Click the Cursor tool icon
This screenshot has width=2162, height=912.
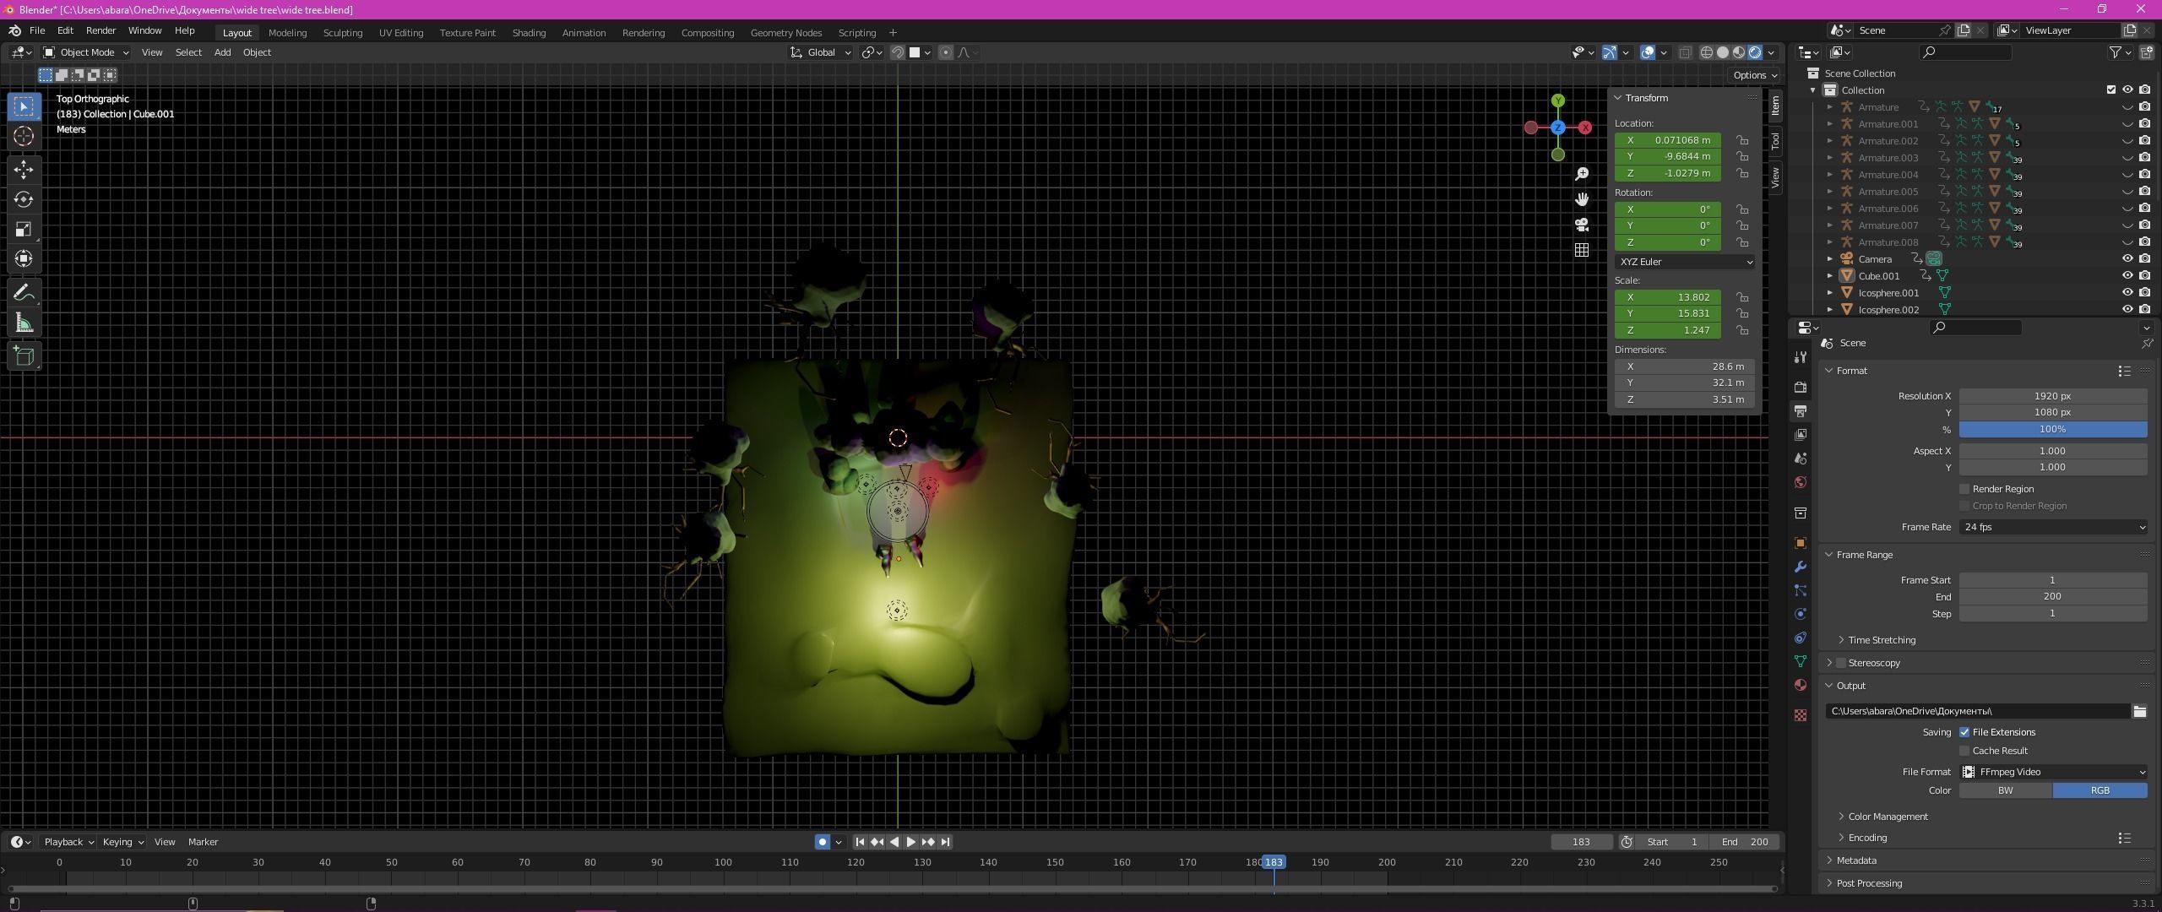click(24, 136)
